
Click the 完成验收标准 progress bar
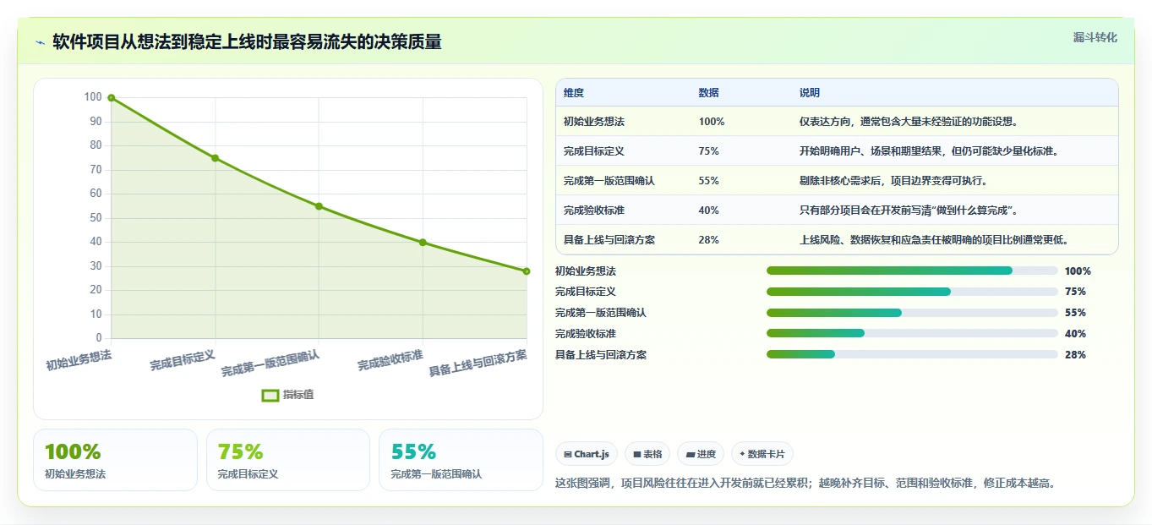(912, 334)
